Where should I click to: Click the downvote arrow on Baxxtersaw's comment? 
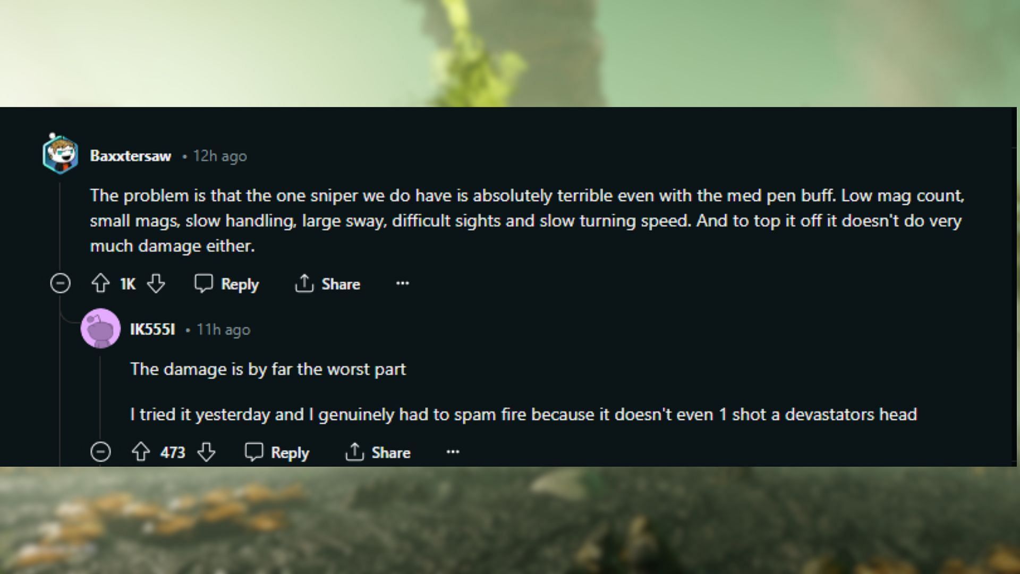[x=156, y=284]
